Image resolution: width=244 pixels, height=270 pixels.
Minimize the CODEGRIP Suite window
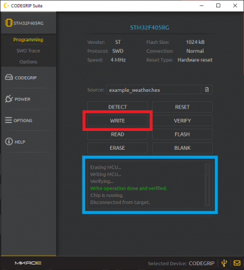[x=201, y=5]
